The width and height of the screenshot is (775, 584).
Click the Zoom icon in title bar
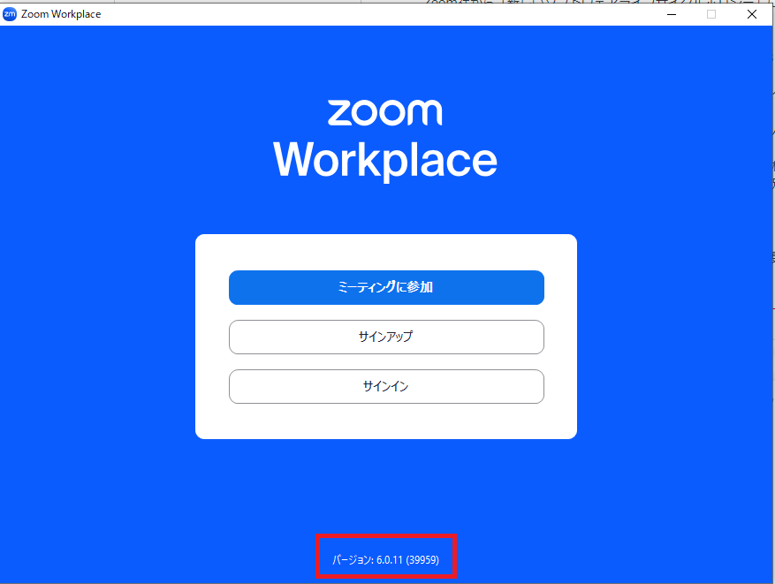coord(10,14)
